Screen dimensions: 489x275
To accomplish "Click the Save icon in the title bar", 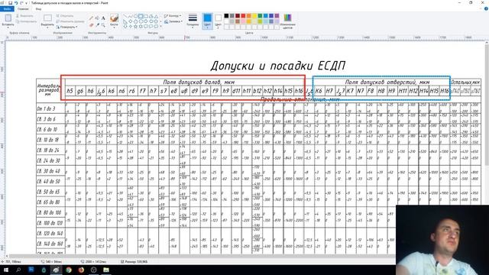I will click(10, 3).
